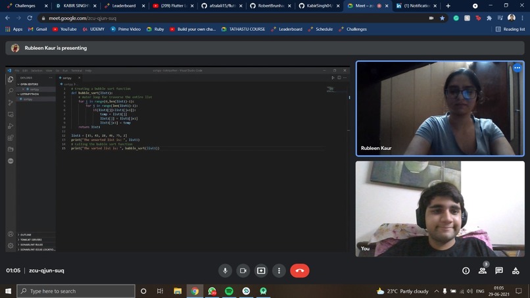Open the Reading list
The image size is (530, 298).
510,29
